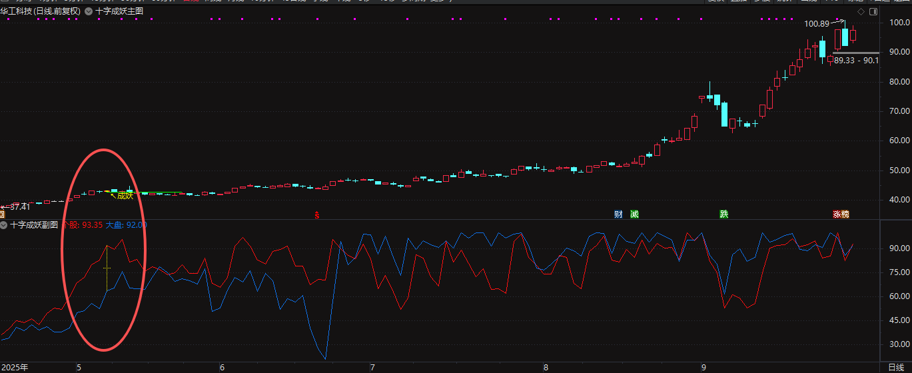The image size is (912, 373).
Task: Expand the 十字成妖副图 indicator dropdown arrow
Action: [x=3, y=225]
